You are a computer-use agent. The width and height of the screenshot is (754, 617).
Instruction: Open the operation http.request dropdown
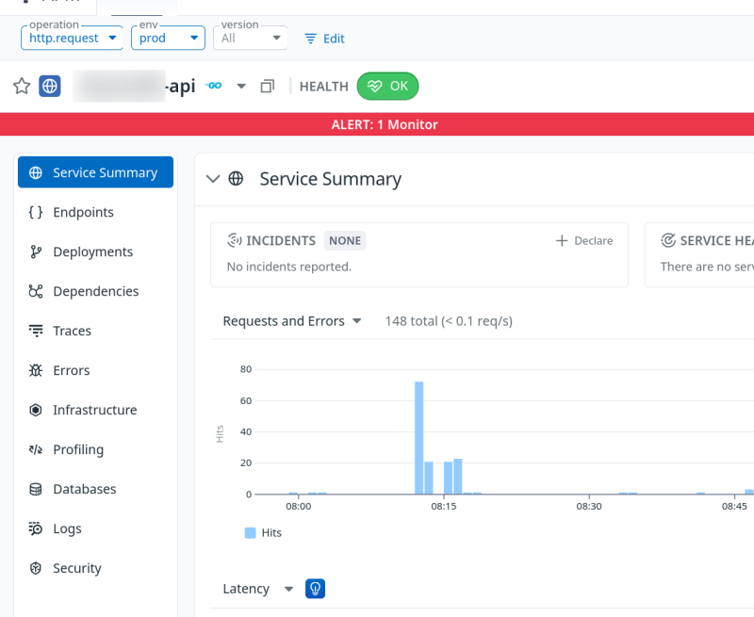[x=73, y=38]
